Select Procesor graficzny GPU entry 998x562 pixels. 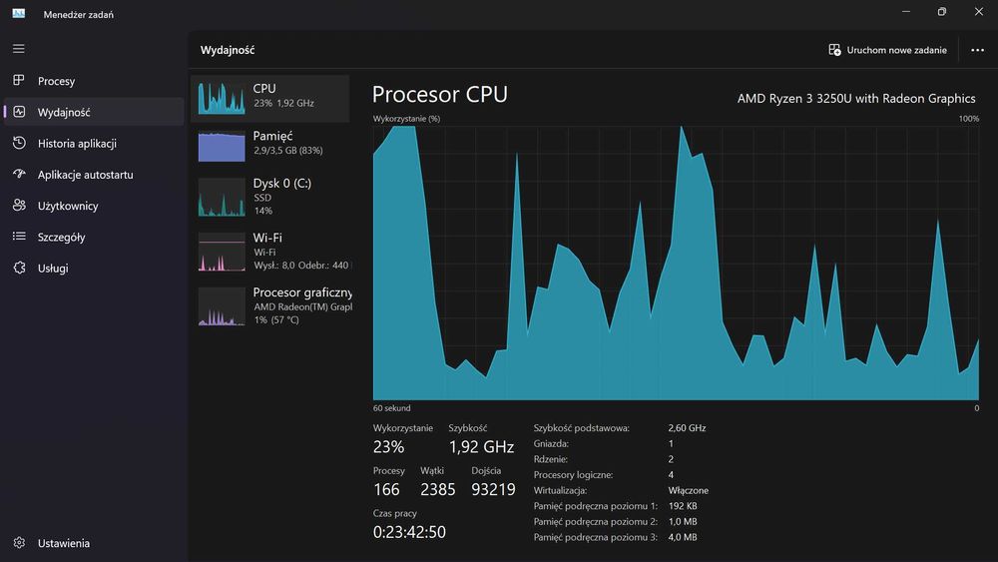click(270, 305)
